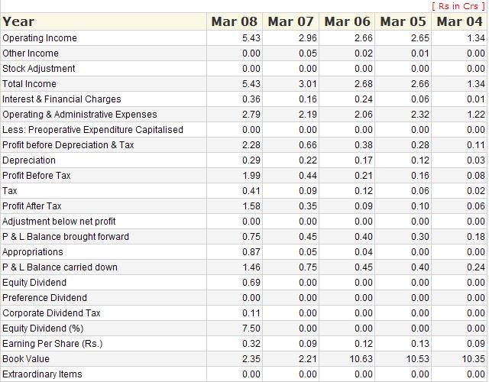The height and width of the screenshot is (382, 489).
Task: Click the Extraordinary Items row label
Action: point(42,374)
